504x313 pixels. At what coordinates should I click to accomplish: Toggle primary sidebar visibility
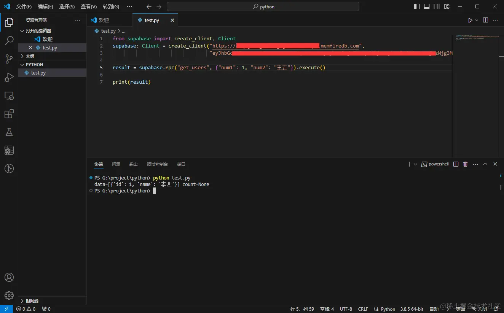click(417, 6)
